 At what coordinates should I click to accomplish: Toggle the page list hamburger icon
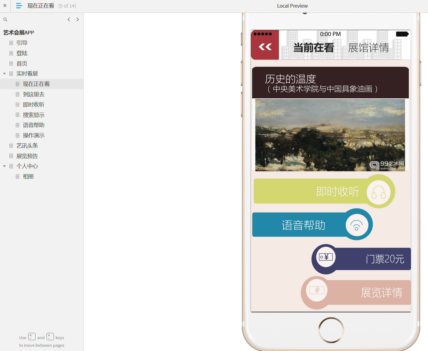[x=19, y=6]
